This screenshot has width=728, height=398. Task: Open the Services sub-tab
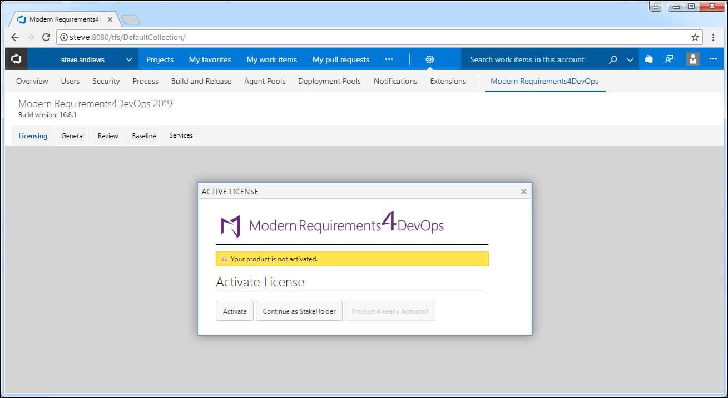pyautogui.click(x=181, y=135)
